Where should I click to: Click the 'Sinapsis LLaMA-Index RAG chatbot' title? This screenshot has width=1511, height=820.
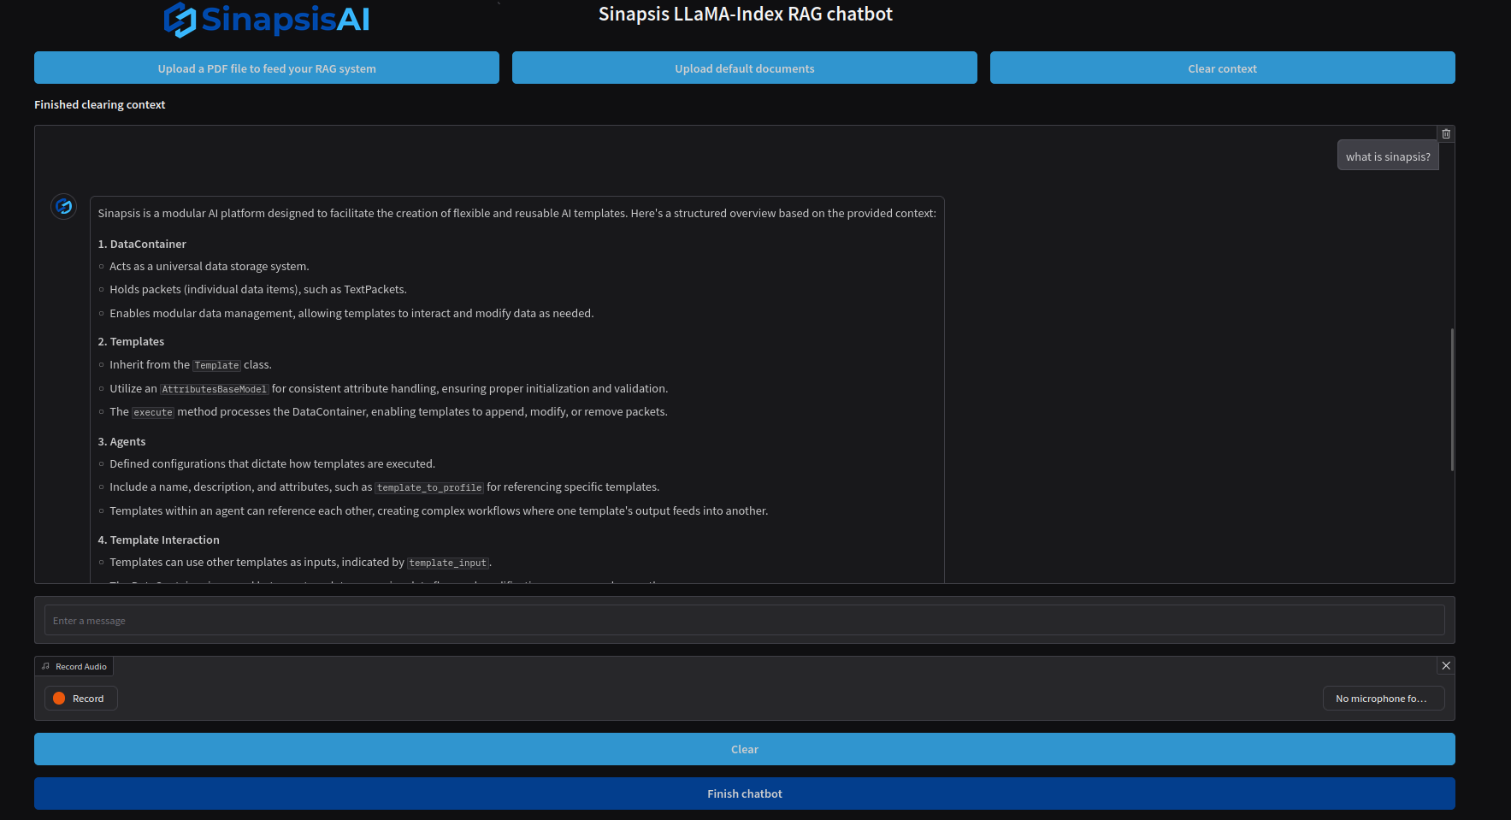click(x=744, y=14)
